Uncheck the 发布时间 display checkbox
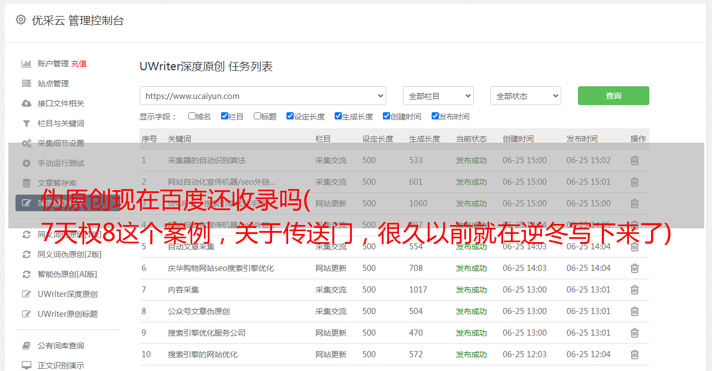 (435, 116)
